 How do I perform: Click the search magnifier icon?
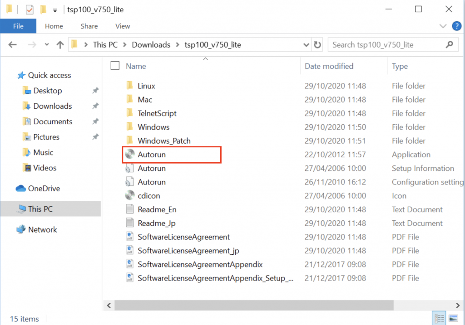tap(449, 45)
